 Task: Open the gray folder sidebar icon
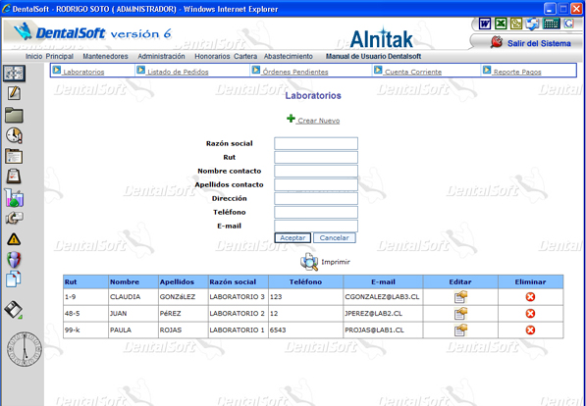14,116
